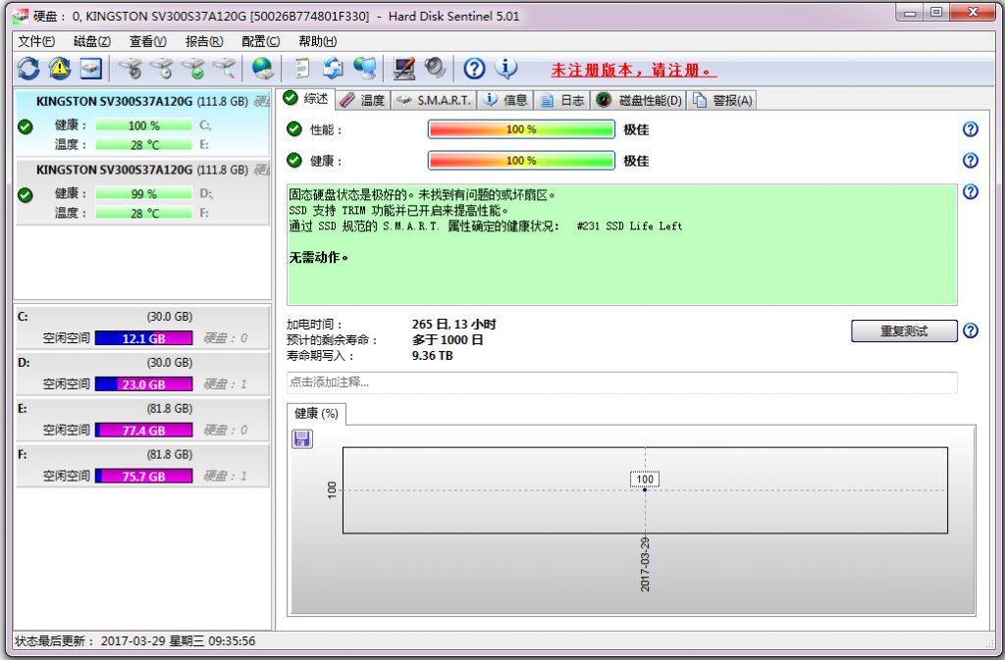The height and width of the screenshot is (660, 1005).
Task: Click the 100 data point label on graph
Action: point(645,479)
